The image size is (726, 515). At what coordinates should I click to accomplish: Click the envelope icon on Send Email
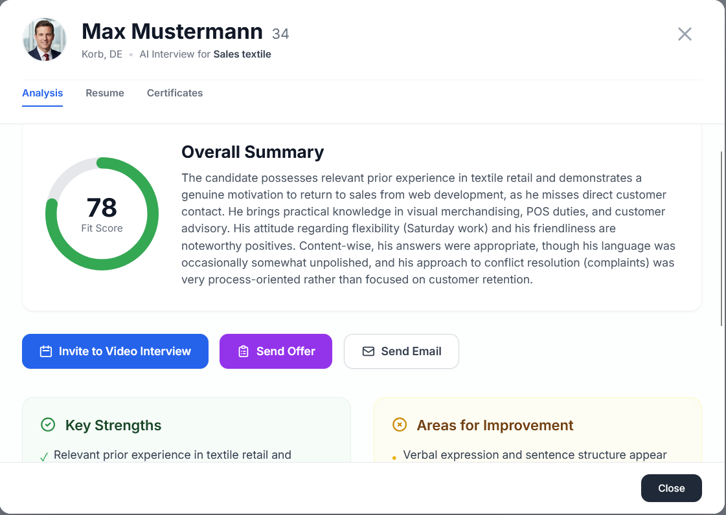(x=369, y=351)
